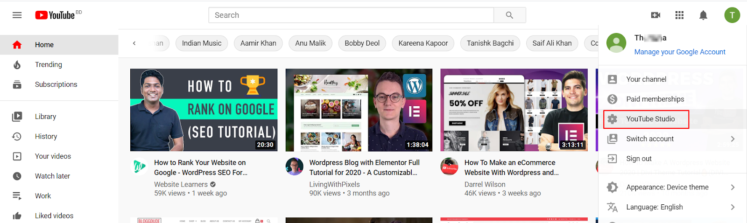747x223 pixels.
Task: Open the Rank on Google SEO thumbnail
Action: (x=204, y=110)
